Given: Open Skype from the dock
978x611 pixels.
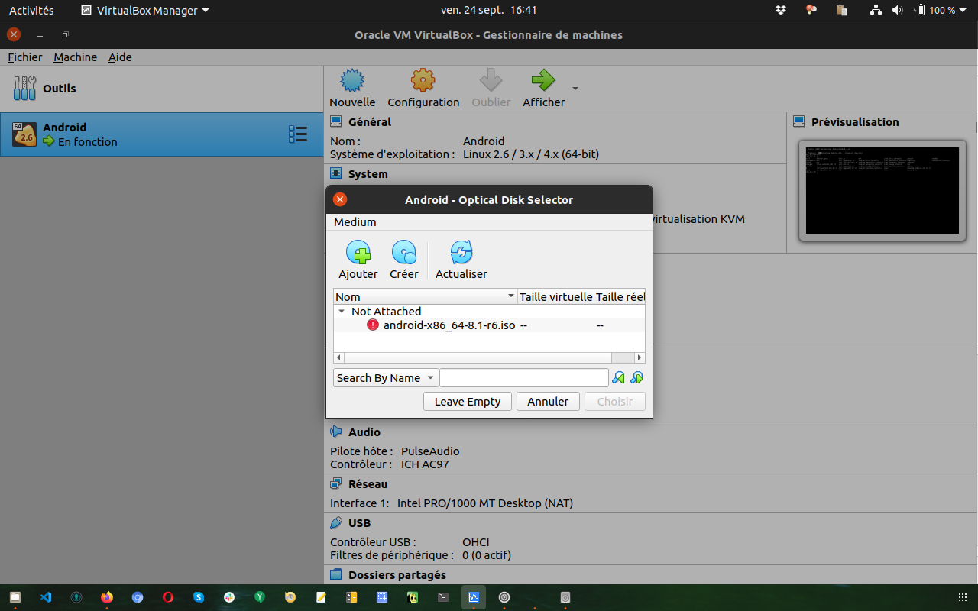Looking at the screenshot, I should (x=199, y=597).
